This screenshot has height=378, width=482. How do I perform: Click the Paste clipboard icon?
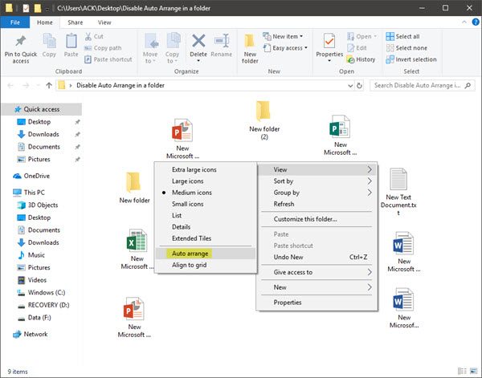[x=71, y=41]
